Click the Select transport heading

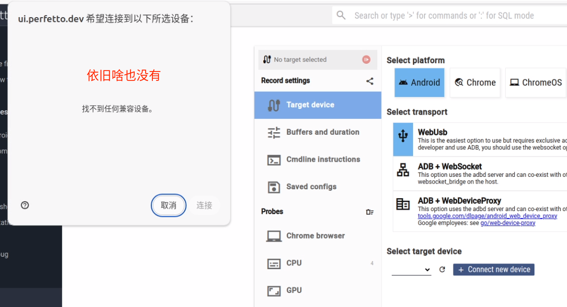(417, 112)
